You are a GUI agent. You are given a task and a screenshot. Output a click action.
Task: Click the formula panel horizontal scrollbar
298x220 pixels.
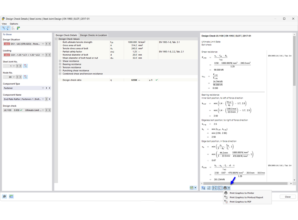245,184
